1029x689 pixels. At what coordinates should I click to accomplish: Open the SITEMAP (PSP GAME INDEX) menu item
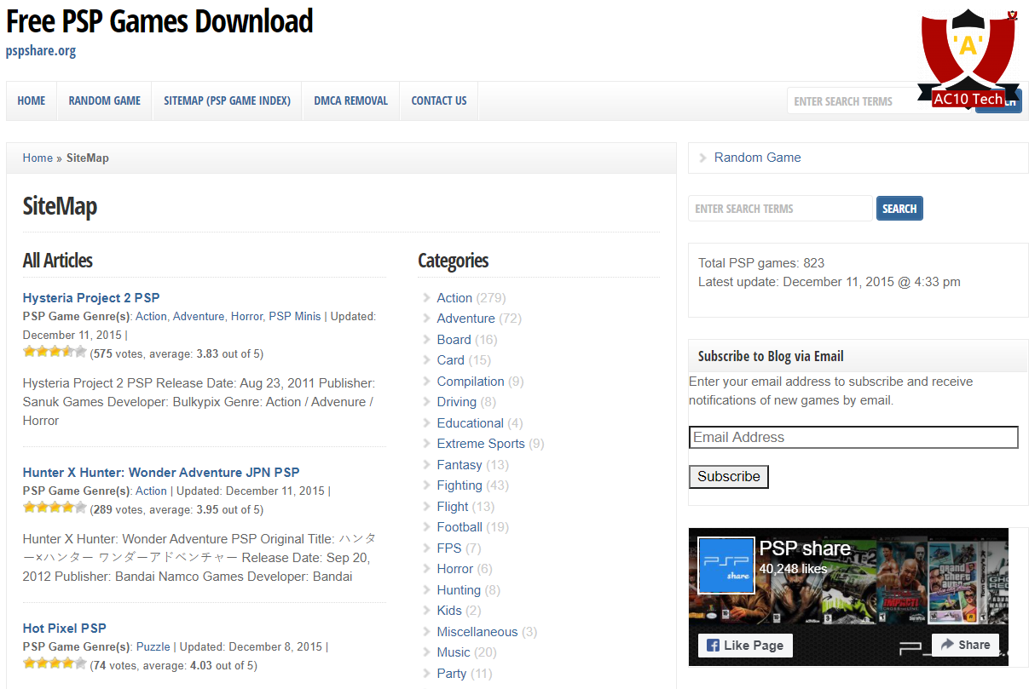pos(227,100)
